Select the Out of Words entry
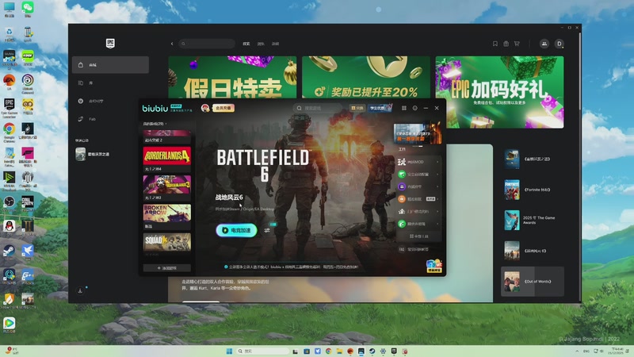 pos(532,282)
